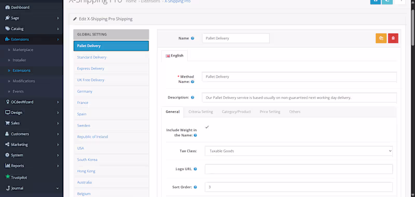This screenshot has width=415, height=197.
Task: Open the Tax Class dropdown
Action: (x=299, y=151)
